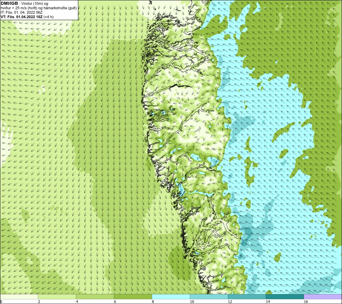Screen dimensions: 342x304
Task: Click the 'VT: Fös. 01.04.2022 10Z' line
Action: click(22, 17)
